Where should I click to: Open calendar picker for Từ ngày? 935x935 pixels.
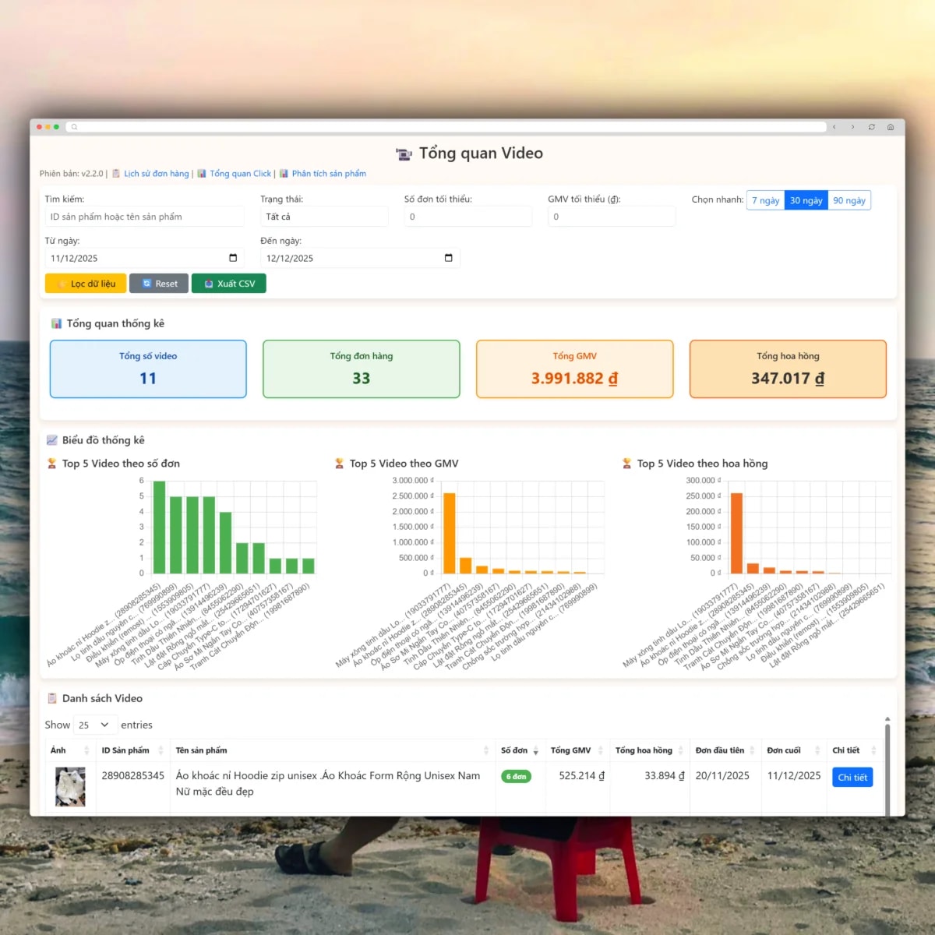point(233,258)
